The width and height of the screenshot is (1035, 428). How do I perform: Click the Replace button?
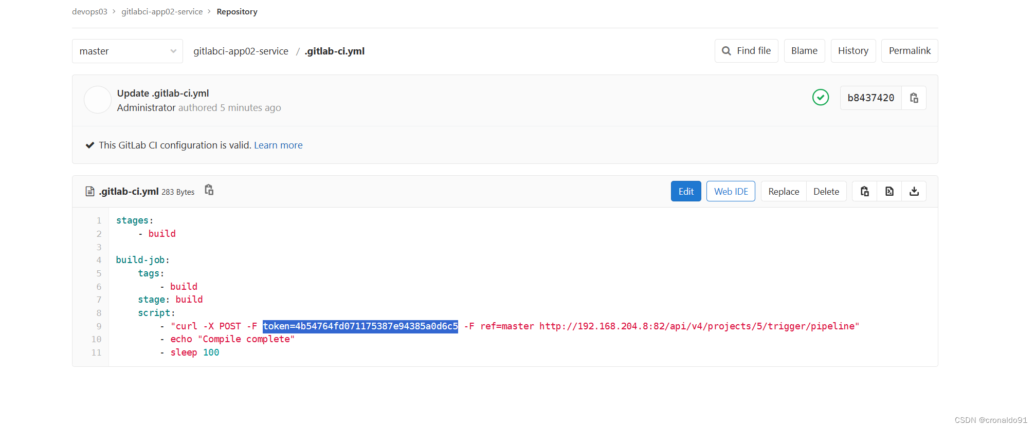(784, 191)
